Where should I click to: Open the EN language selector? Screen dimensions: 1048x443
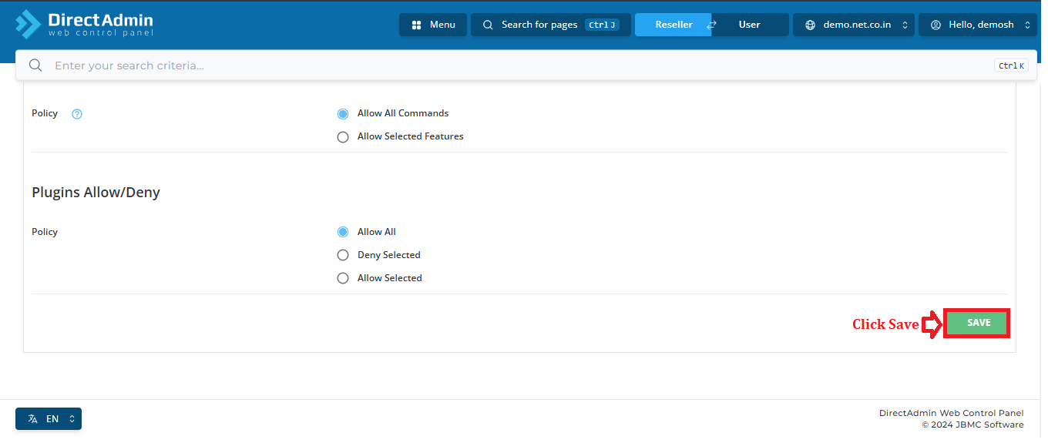pos(49,419)
